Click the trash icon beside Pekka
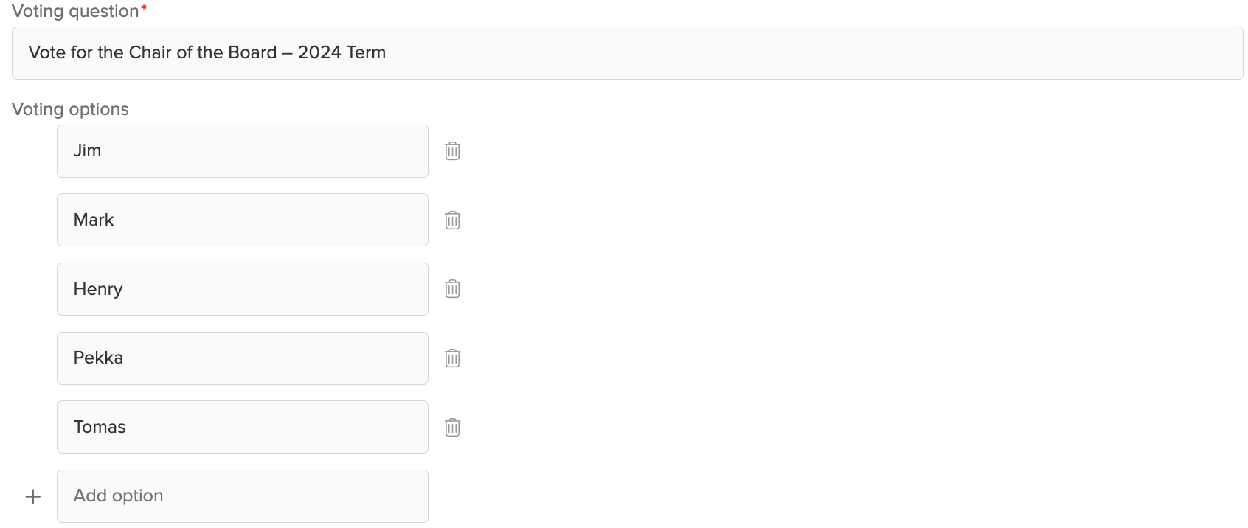1248x528 pixels. pos(452,358)
